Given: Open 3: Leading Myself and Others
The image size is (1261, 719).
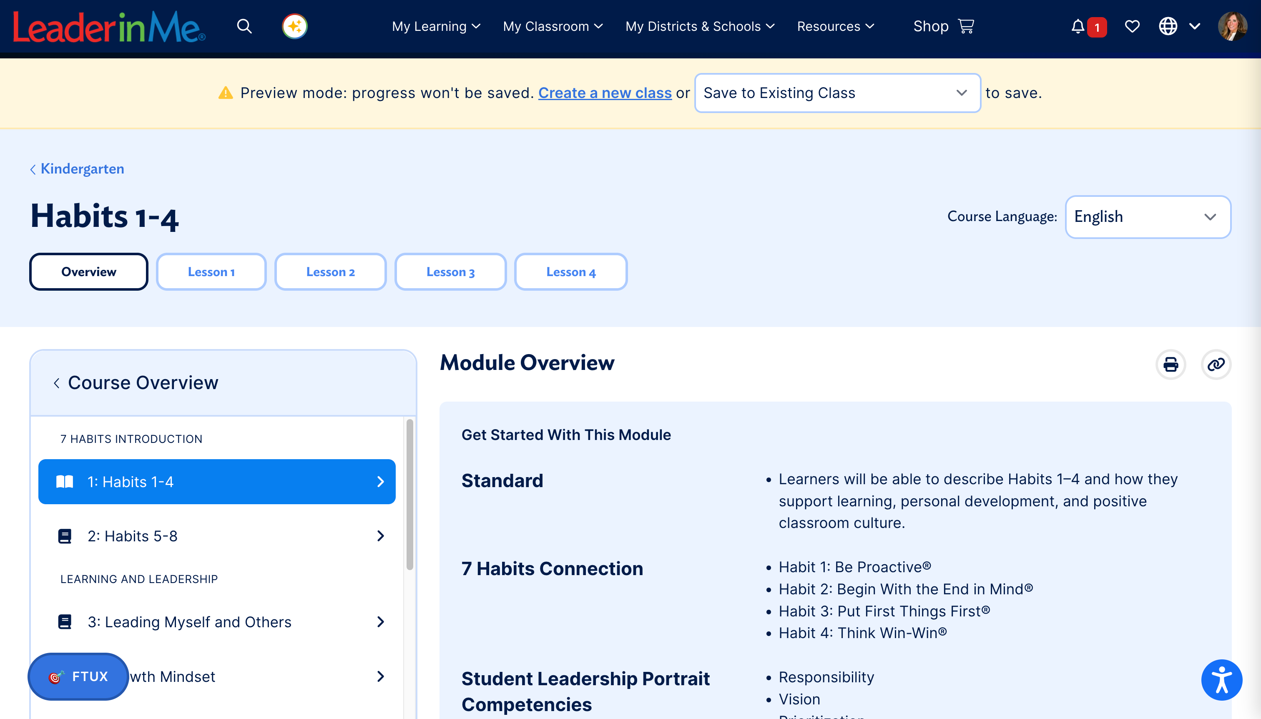Looking at the screenshot, I should click(217, 622).
